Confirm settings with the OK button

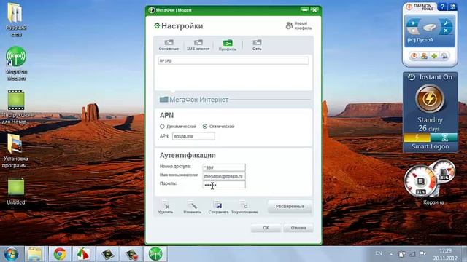(x=266, y=228)
